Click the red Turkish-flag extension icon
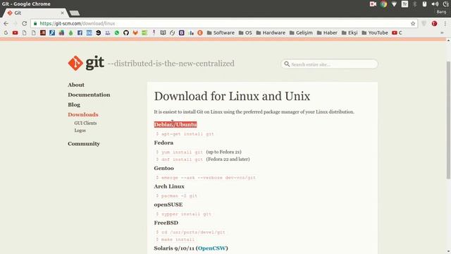451x254 pixels. [434, 23]
